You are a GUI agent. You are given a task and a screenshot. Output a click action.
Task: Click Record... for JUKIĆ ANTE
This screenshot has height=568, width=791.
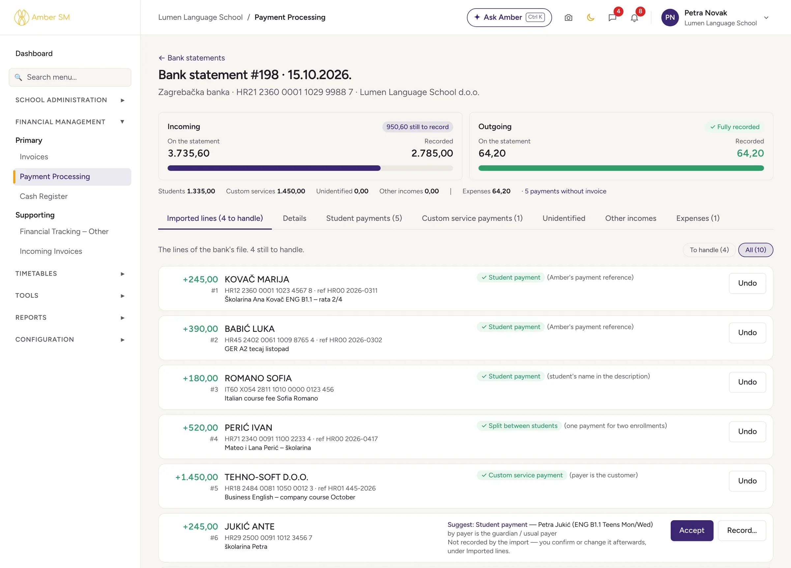pyautogui.click(x=742, y=531)
